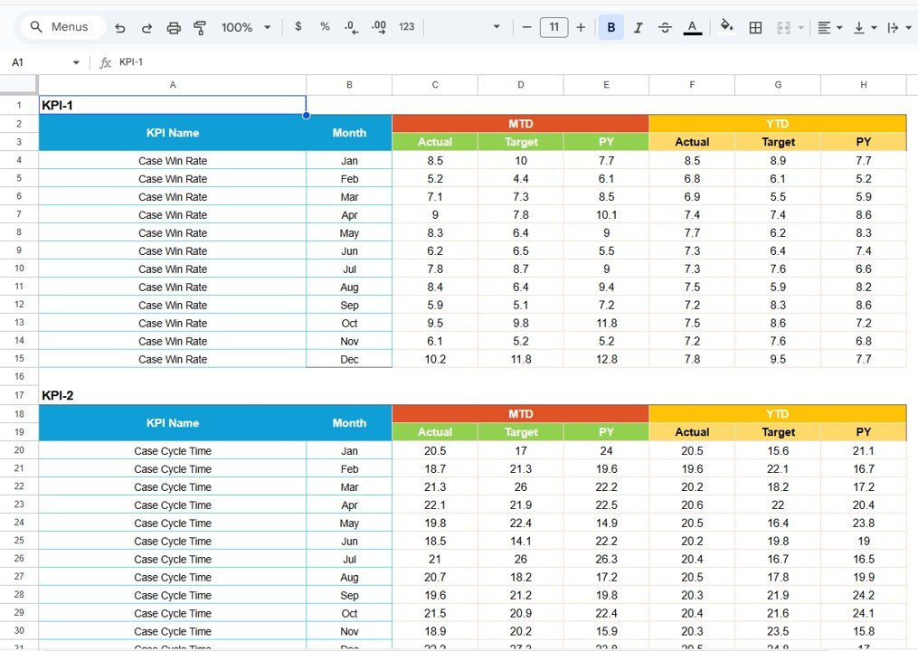Viewport: 918px width, 651px height.
Task: Open the text color picker
Action: point(692,28)
